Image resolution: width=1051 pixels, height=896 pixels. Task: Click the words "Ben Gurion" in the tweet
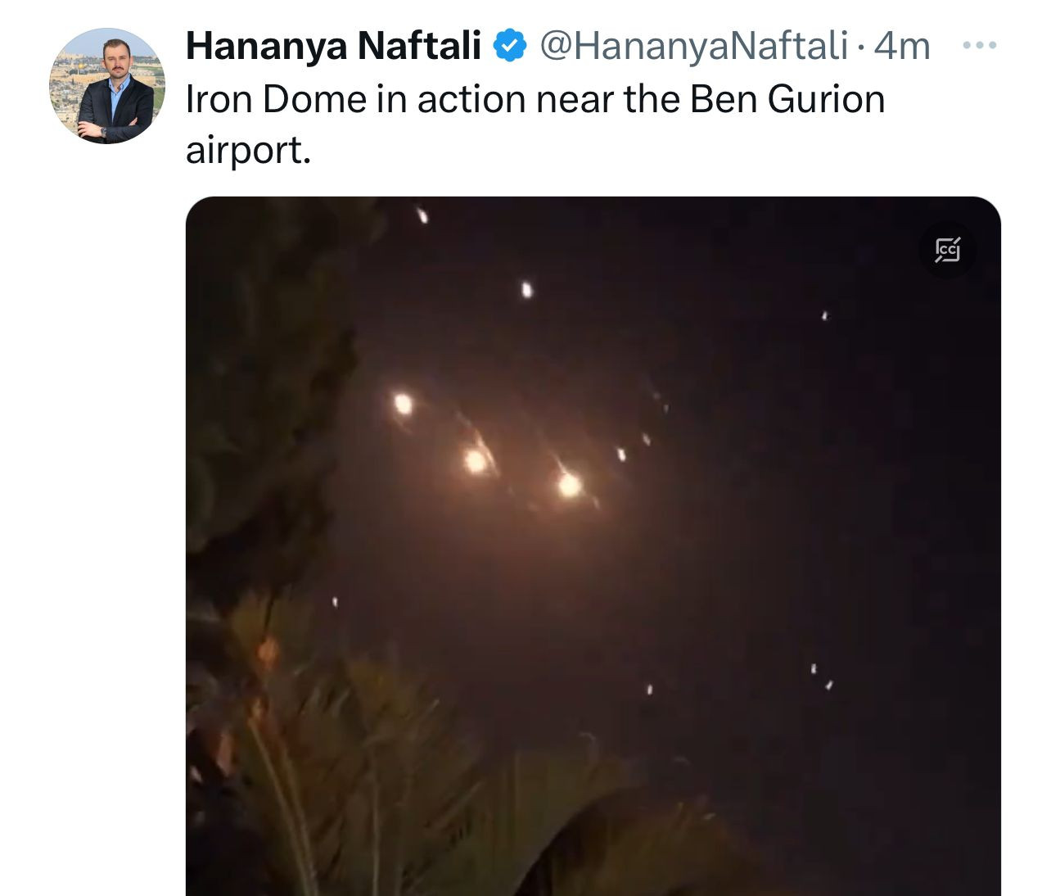[787, 99]
